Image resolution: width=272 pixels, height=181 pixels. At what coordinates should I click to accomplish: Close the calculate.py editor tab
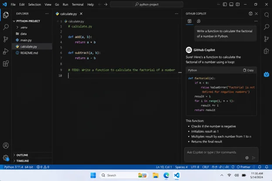[x=81, y=13]
